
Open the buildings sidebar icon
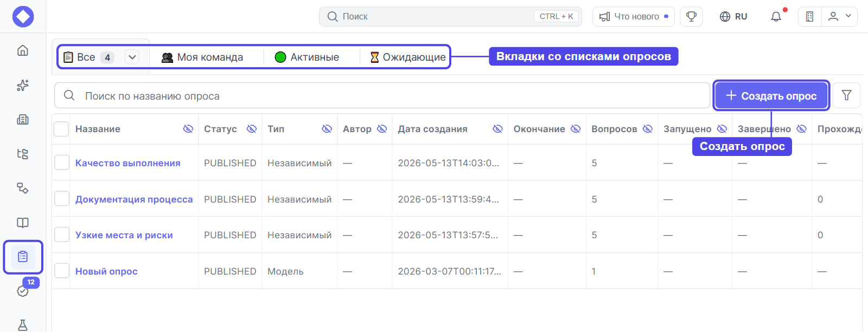(x=23, y=119)
